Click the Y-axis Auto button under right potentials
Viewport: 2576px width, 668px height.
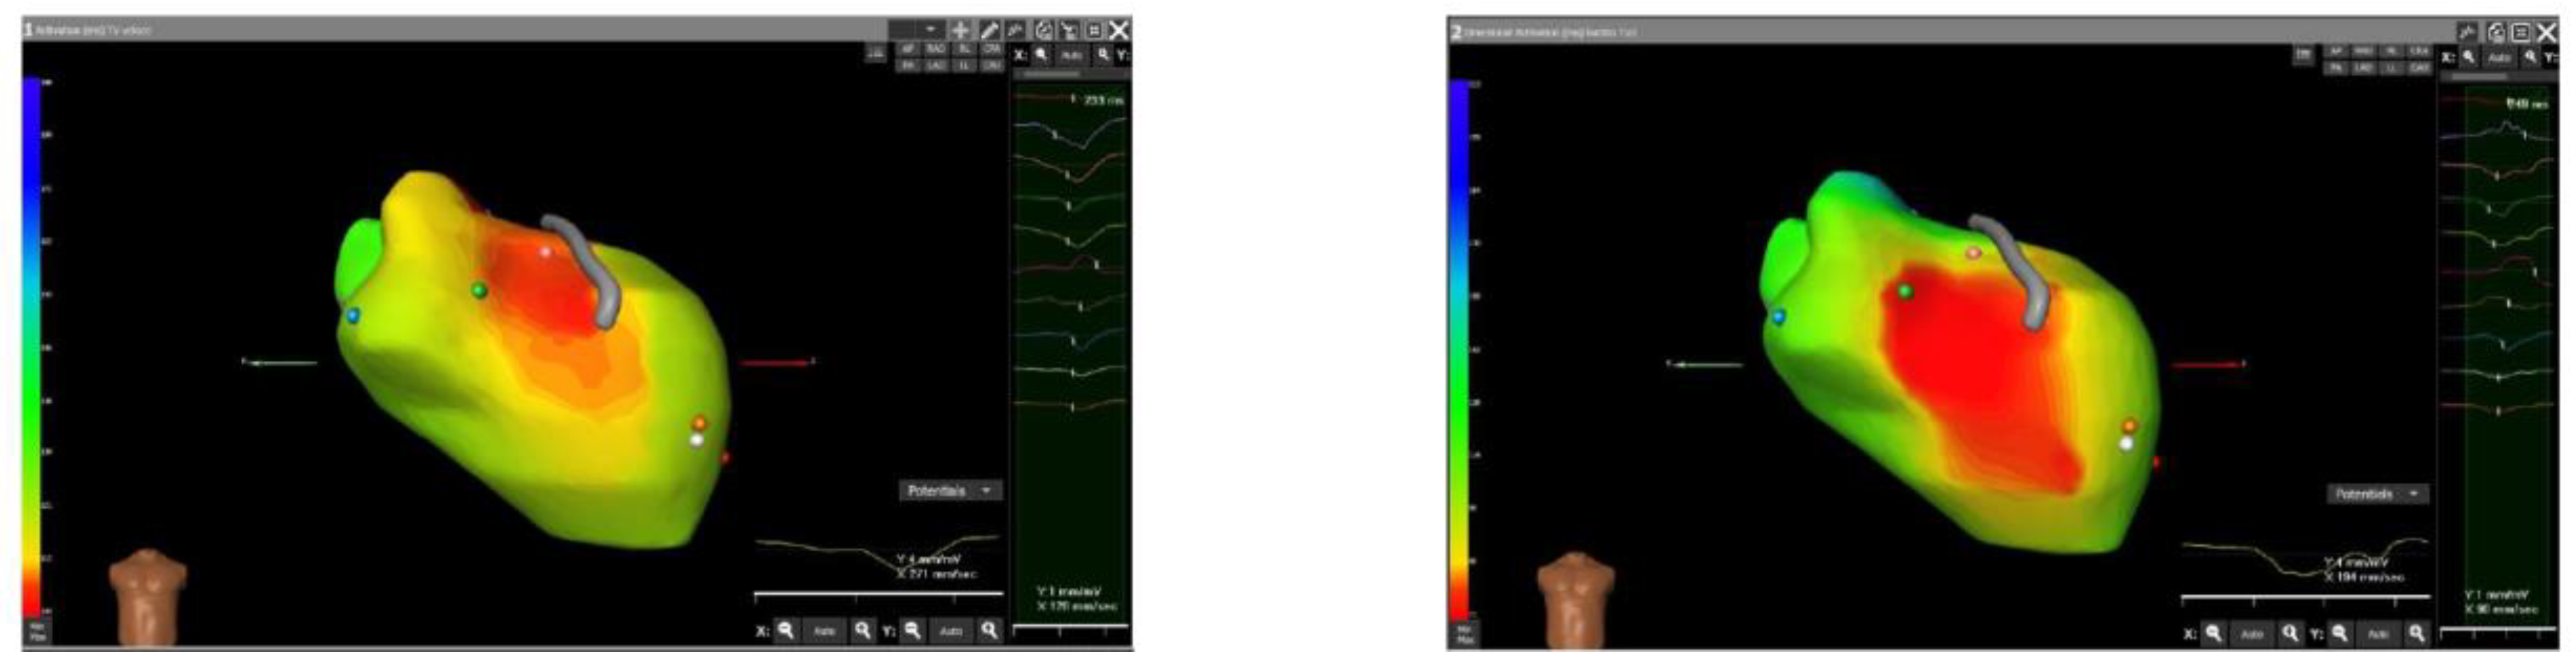click(x=2378, y=634)
